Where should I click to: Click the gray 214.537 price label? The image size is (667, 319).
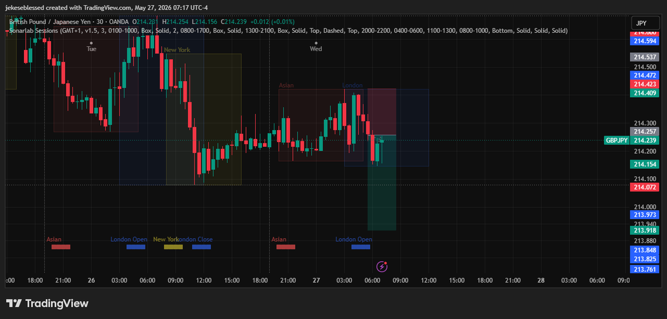pos(645,57)
